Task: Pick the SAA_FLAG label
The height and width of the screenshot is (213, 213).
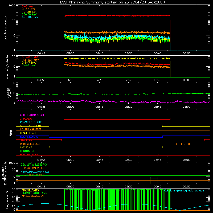Action: [x=26, y=140]
